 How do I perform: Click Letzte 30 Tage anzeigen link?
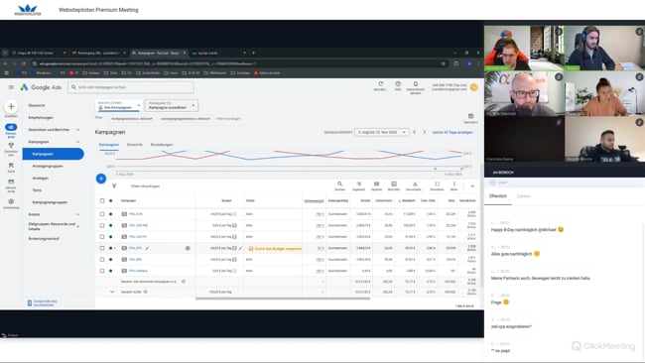click(452, 132)
